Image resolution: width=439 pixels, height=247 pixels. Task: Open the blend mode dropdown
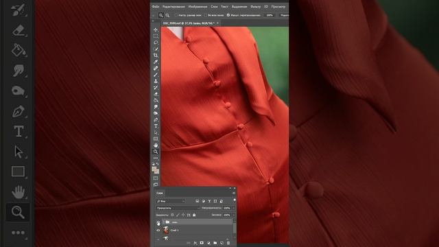pyautogui.click(x=178, y=208)
